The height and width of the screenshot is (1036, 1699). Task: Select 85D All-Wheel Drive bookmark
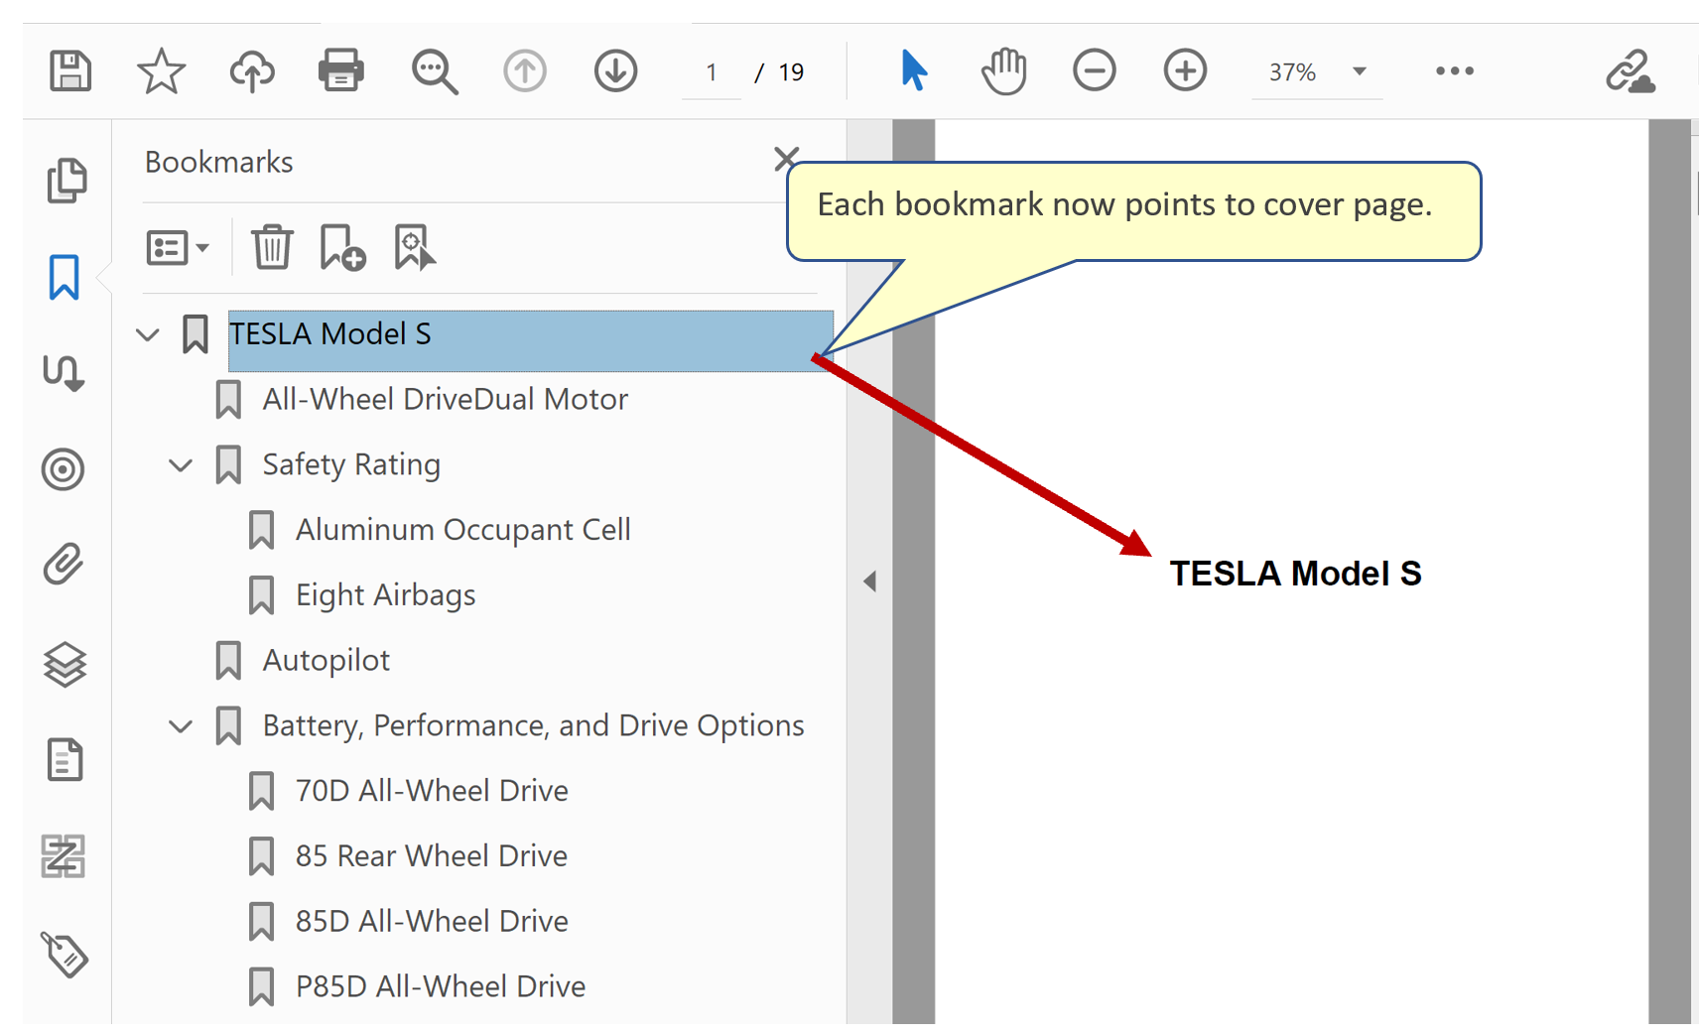[x=432, y=921]
